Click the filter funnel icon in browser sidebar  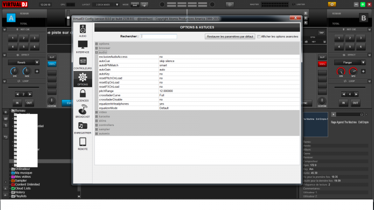pyautogui.click(x=6, y=125)
